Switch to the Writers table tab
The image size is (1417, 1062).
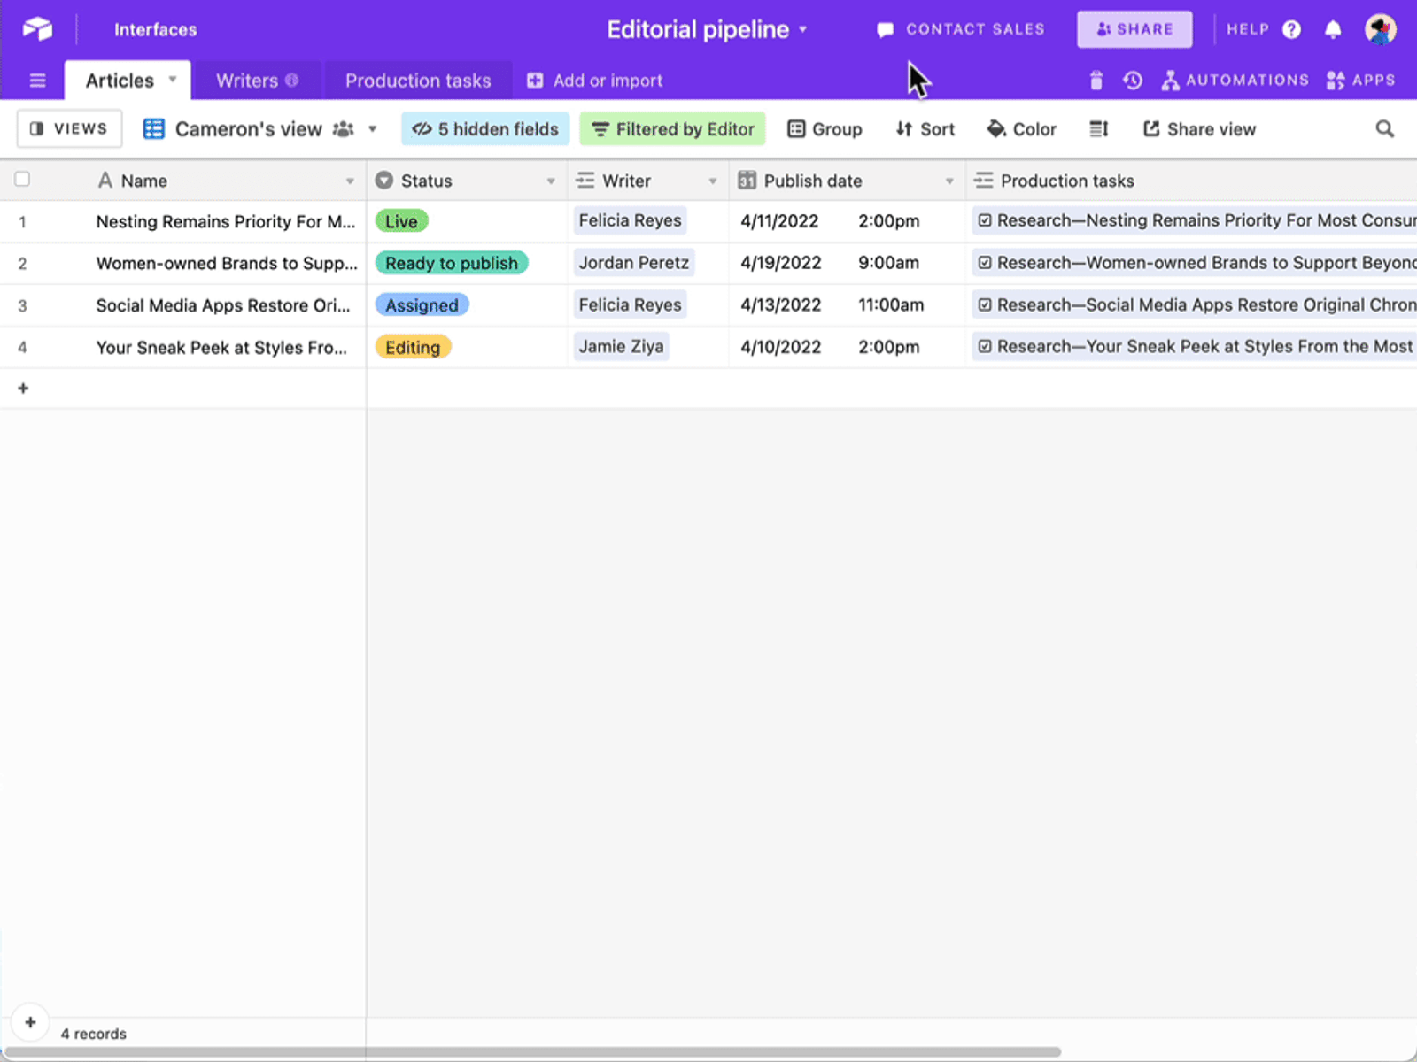point(257,81)
